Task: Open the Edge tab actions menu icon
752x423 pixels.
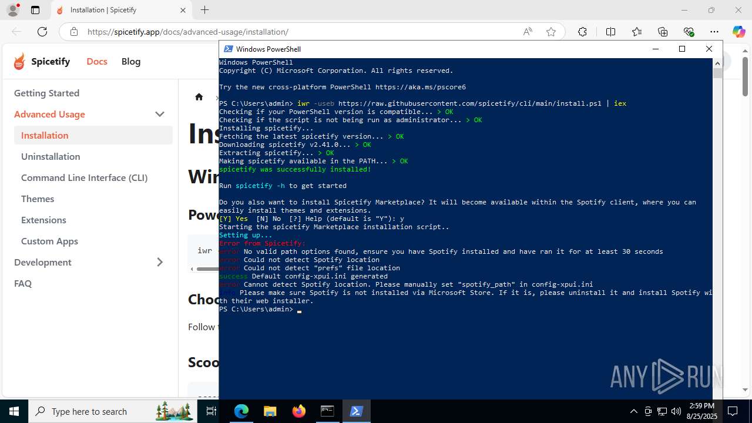Action: (x=35, y=10)
